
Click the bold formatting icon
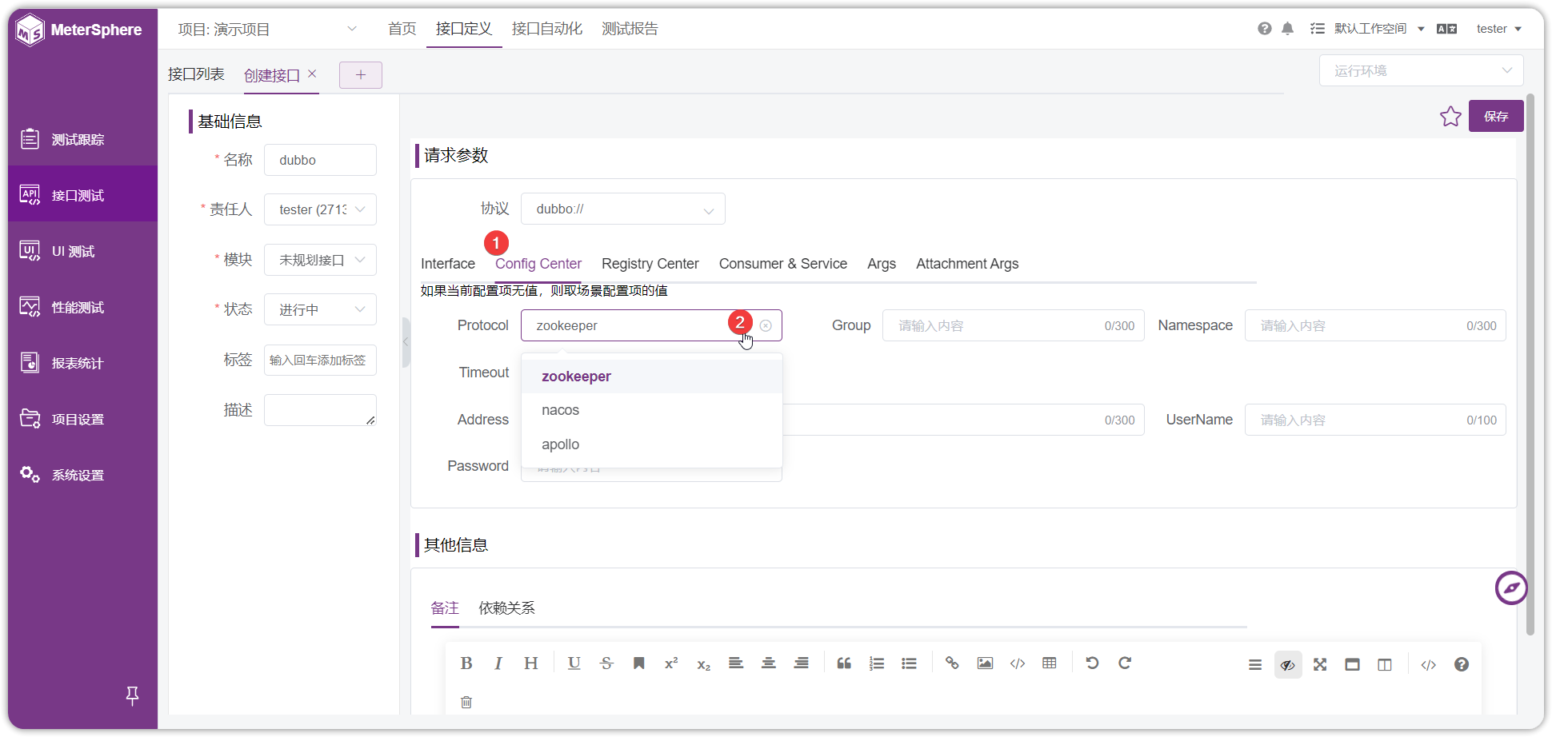tap(466, 663)
